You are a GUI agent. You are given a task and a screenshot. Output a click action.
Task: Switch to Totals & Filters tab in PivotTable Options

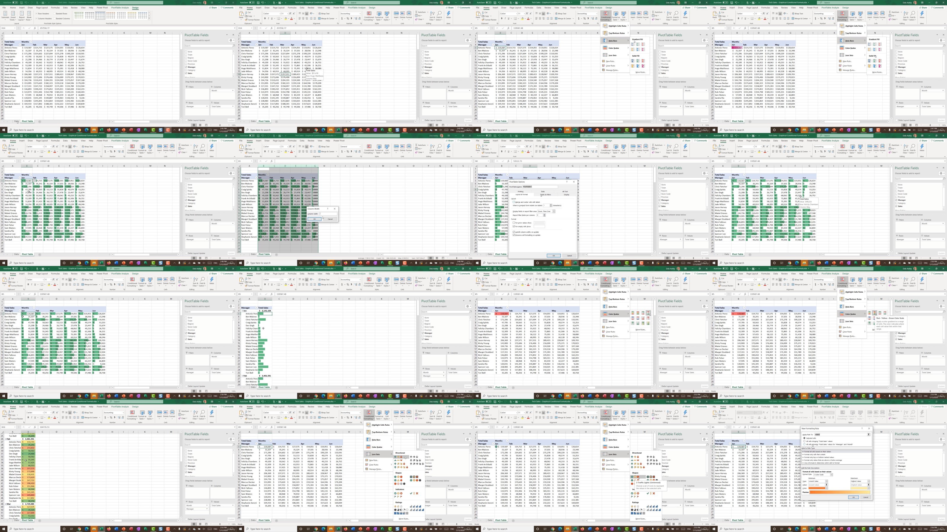click(545, 194)
